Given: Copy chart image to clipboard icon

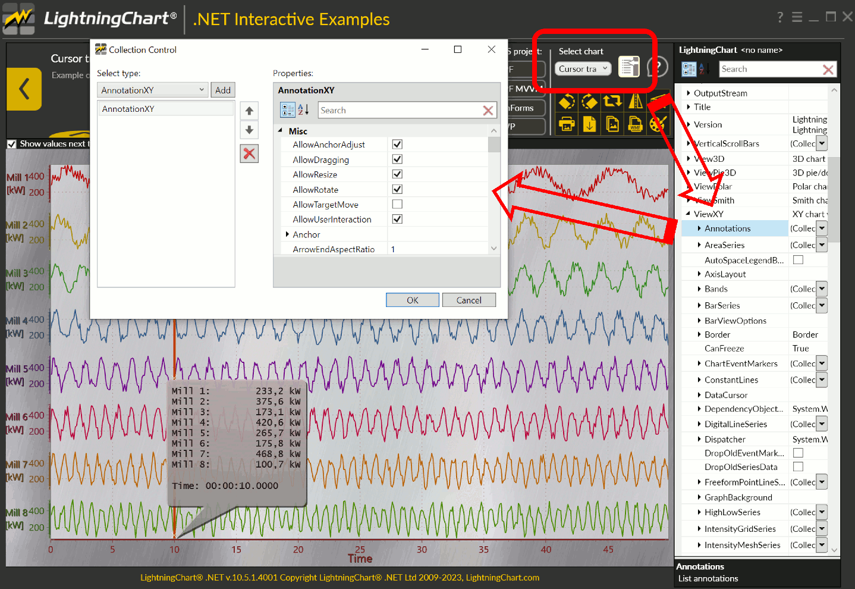Looking at the screenshot, I should [x=612, y=124].
